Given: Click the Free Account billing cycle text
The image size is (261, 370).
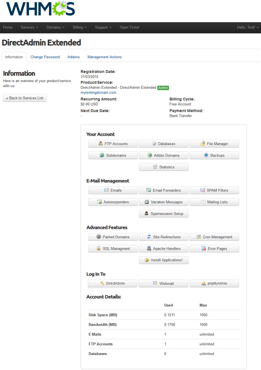Looking at the screenshot, I should click(x=180, y=104).
